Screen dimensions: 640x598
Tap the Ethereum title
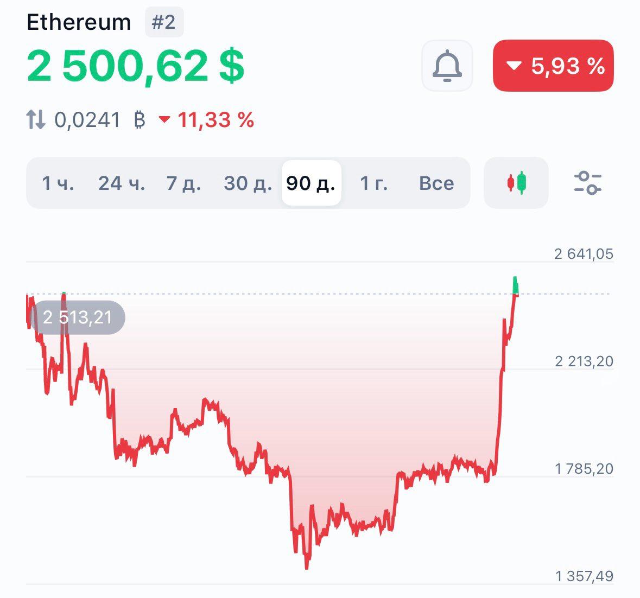[79, 22]
